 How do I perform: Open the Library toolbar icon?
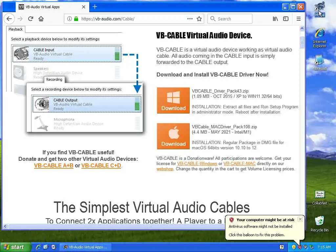(275, 19)
